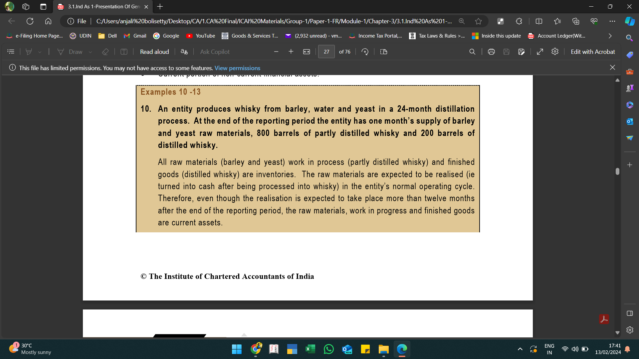Click the View permissions link
The image size is (639, 359).
237,68
